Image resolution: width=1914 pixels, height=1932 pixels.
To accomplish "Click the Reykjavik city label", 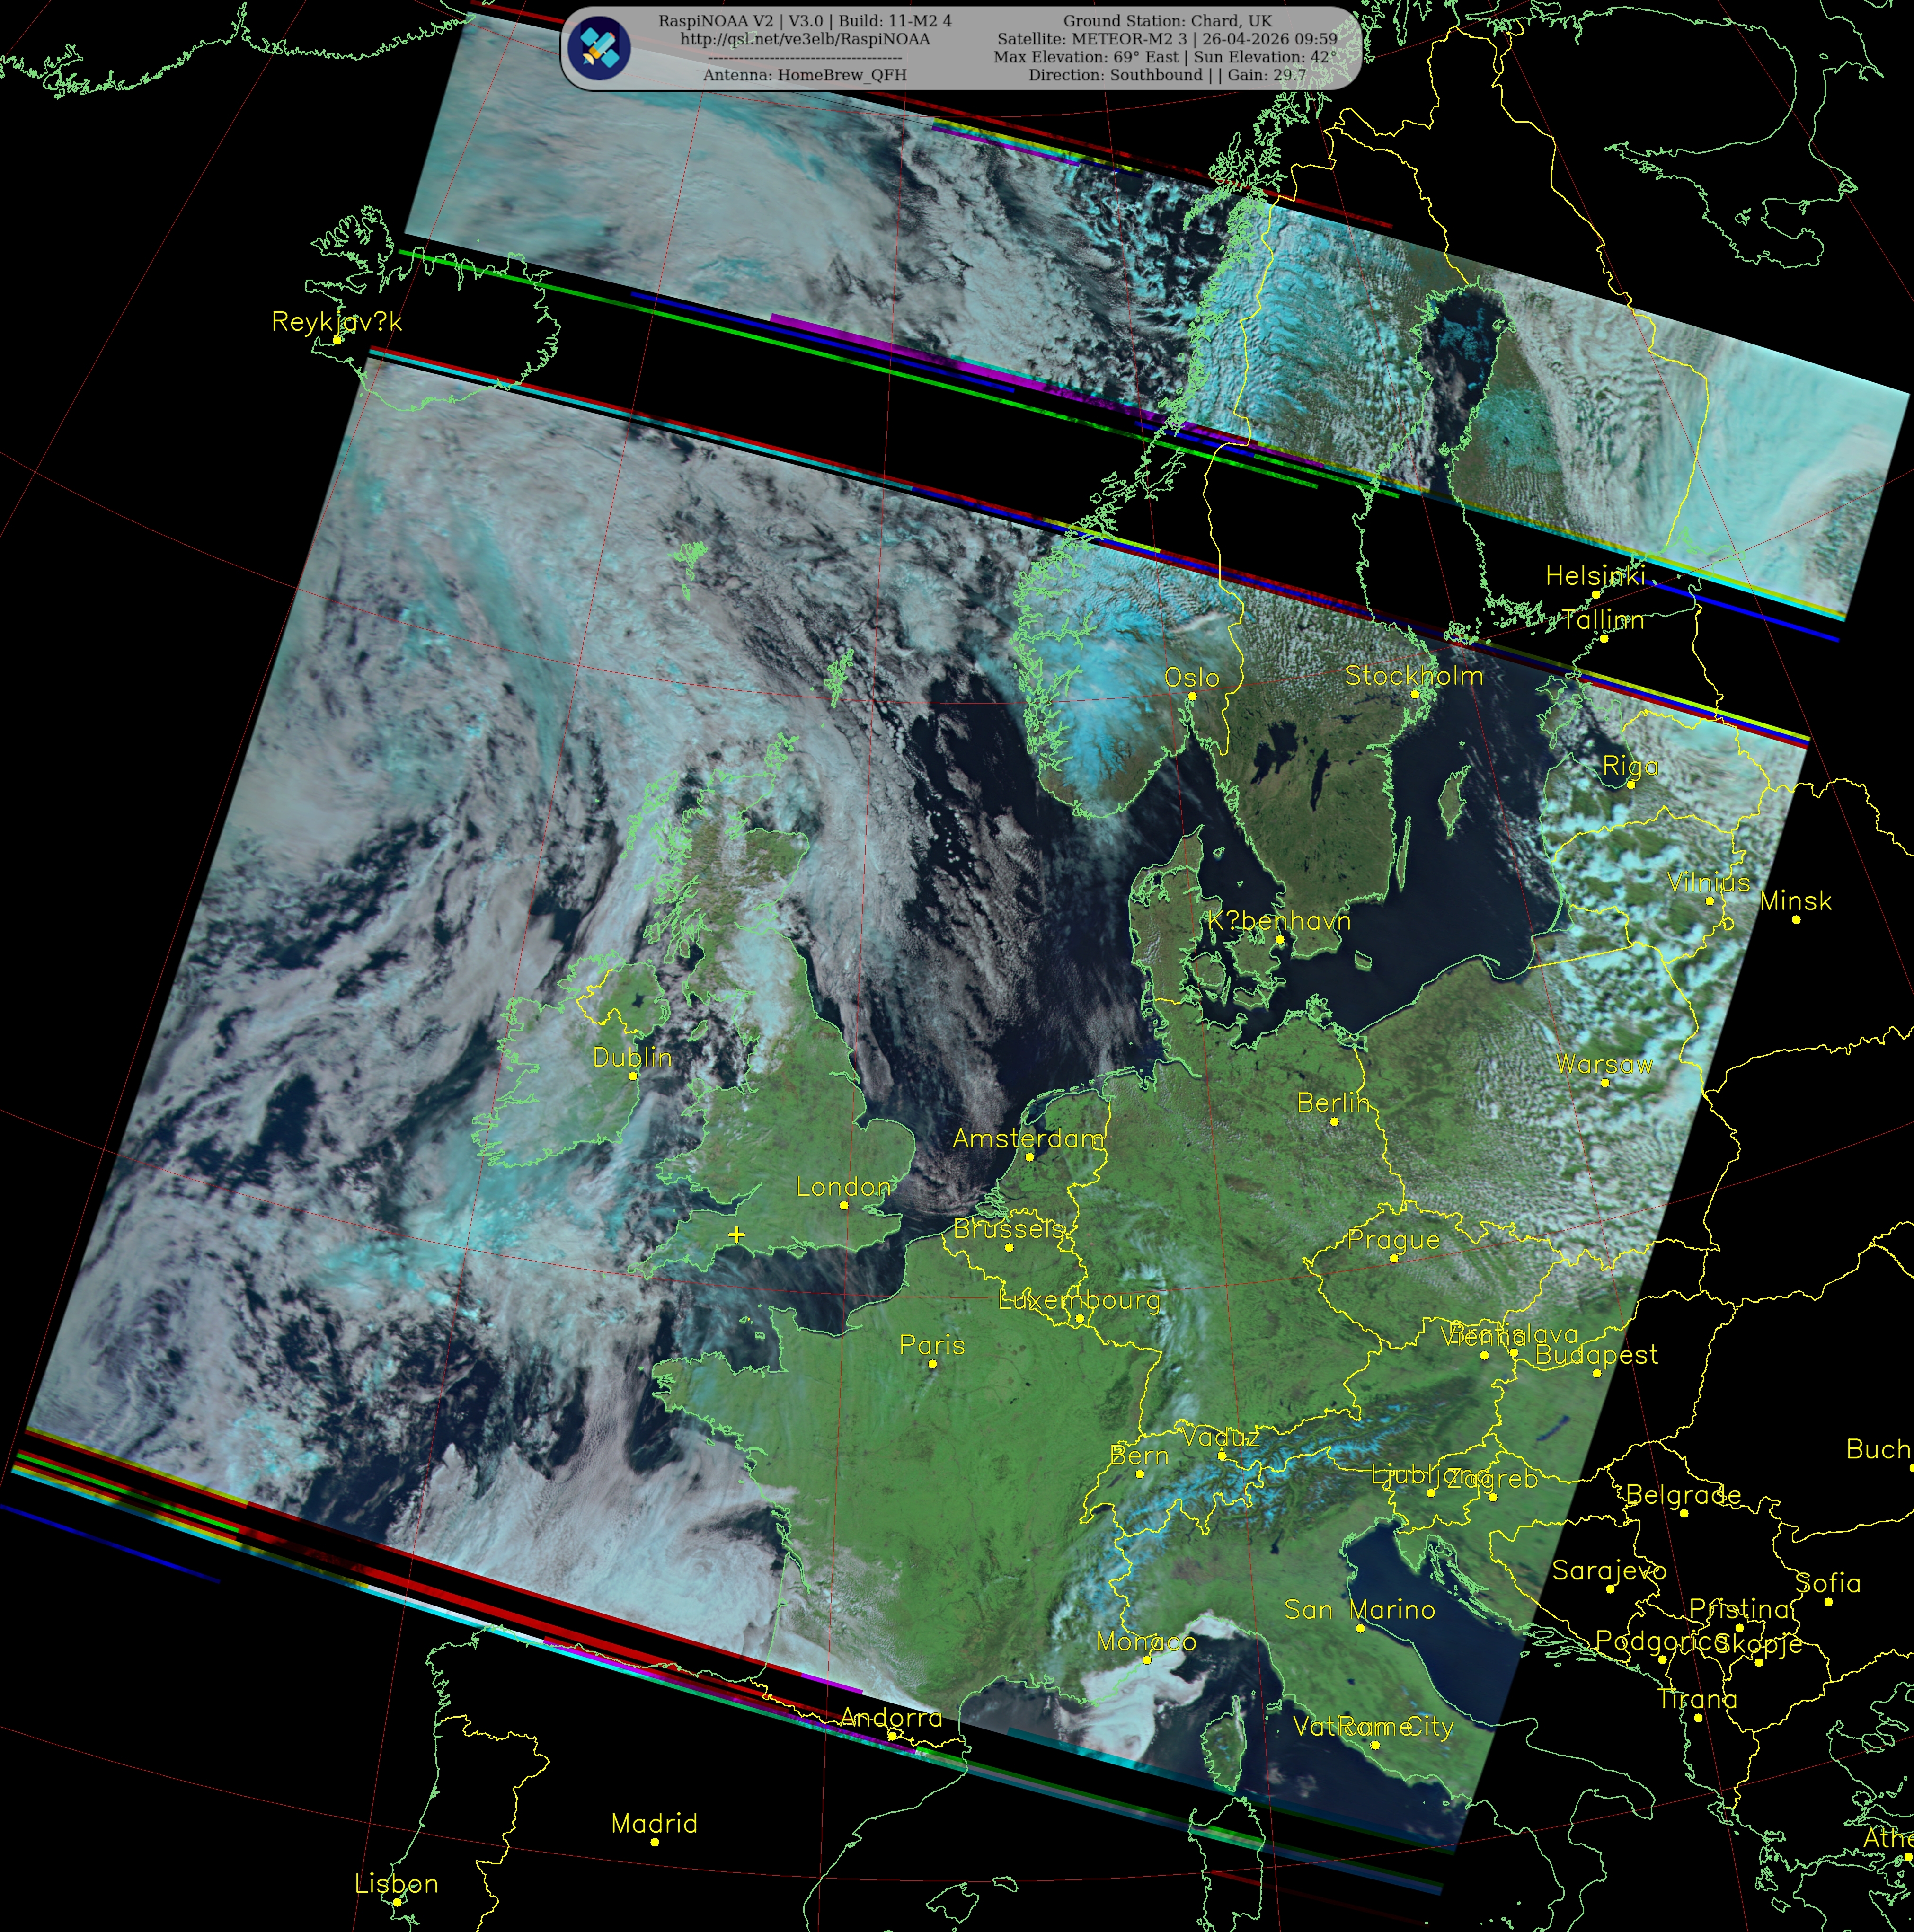I will 336,321.
